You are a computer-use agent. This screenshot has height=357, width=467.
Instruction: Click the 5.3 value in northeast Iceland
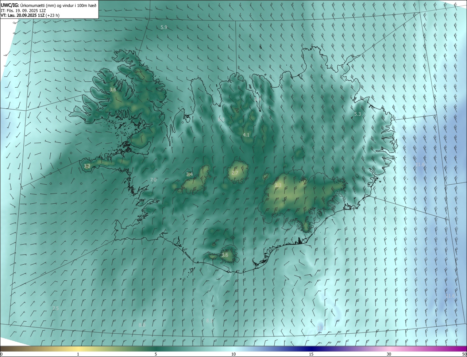[x=358, y=114]
